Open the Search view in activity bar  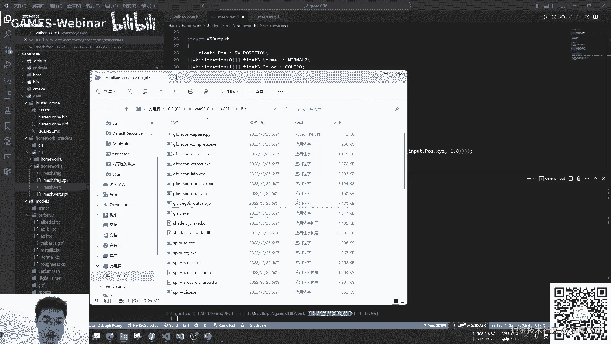pyautogui.click(x=8, y=34)
